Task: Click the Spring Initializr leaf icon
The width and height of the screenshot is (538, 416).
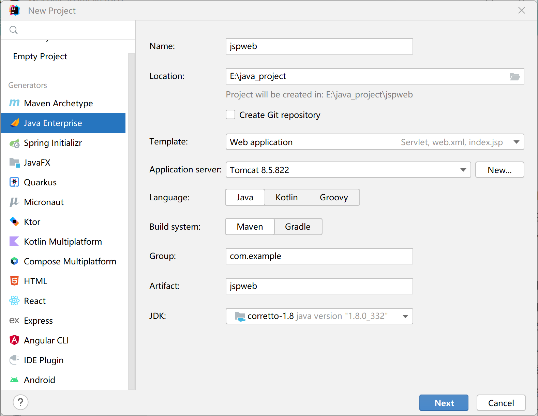Action: [14, 143]
